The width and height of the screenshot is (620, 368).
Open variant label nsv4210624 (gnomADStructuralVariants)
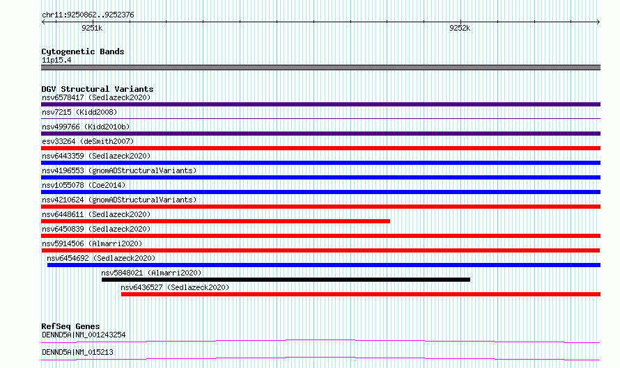click(x=119, y=200)
